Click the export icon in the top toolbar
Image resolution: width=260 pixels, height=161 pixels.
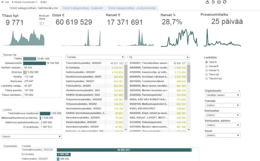pos(208,2)
